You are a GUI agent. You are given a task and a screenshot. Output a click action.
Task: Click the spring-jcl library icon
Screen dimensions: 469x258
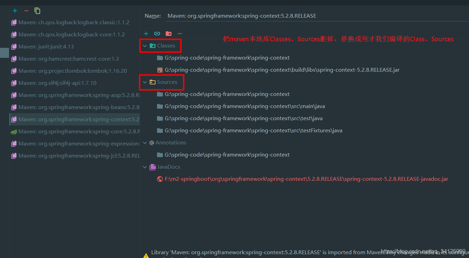(x=14, y=155)
